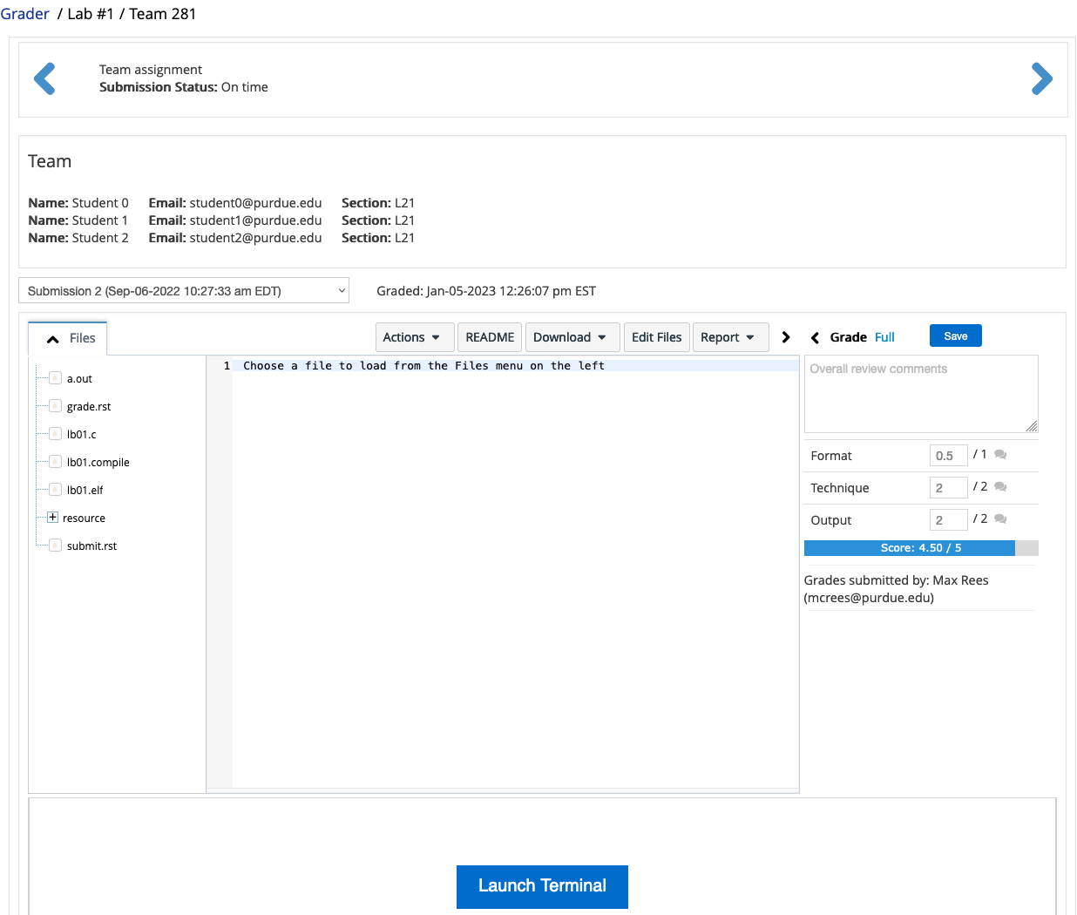Open the submission version dropdown
The width and height of the screenshot is (1077, 915).
pyautogui.click(x=184, y=291)
